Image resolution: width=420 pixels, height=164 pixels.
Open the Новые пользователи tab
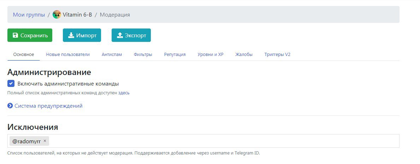(x=68, y=55)
